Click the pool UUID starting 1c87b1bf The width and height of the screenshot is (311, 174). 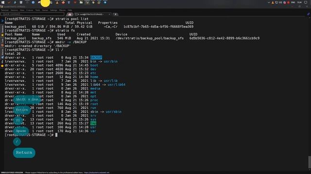tap(158, 27)
